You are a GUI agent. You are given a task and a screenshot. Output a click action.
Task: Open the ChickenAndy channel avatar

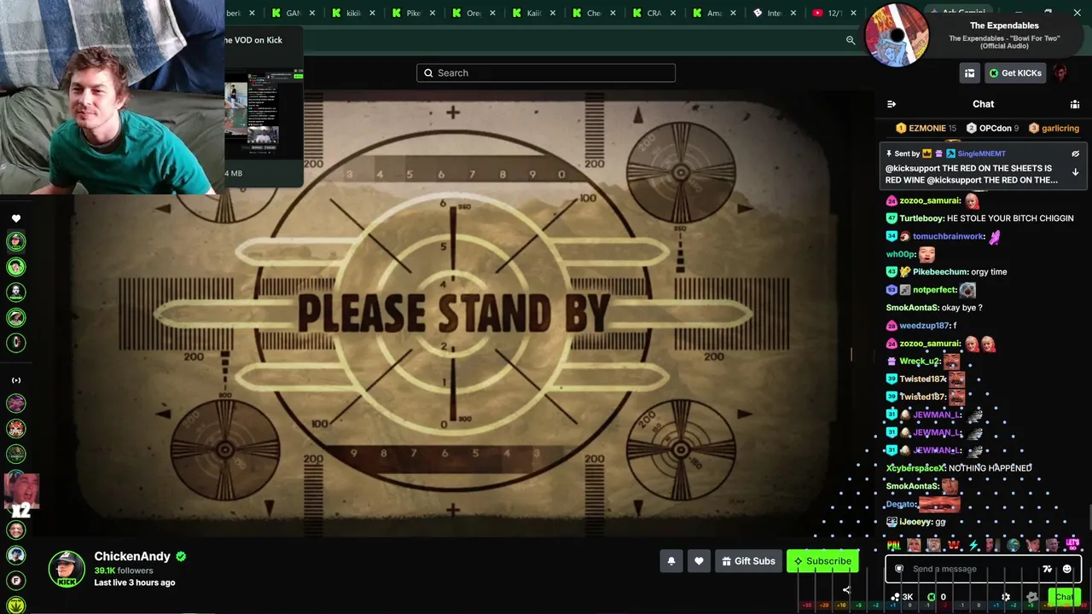pos(67,569)
